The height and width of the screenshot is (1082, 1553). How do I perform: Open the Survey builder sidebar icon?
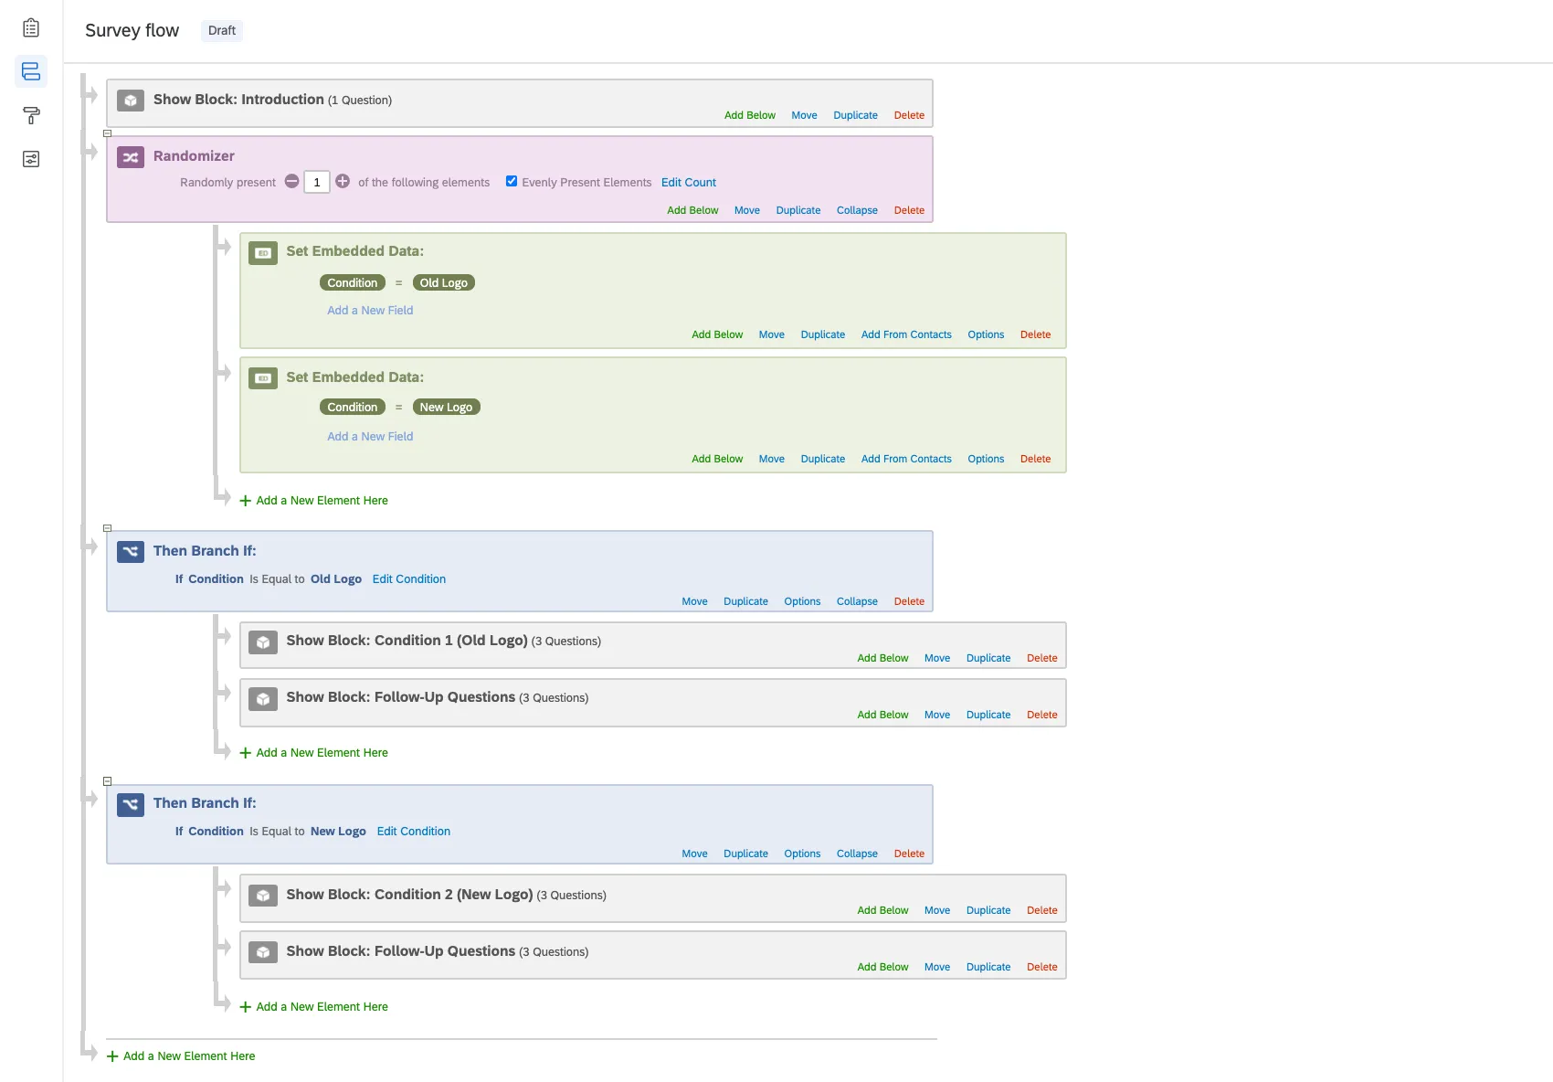[31, 28]
